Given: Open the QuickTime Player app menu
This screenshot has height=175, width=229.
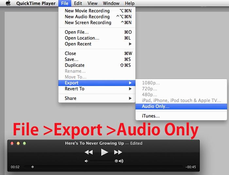Looking at the screenshot, I should [36, 3].
